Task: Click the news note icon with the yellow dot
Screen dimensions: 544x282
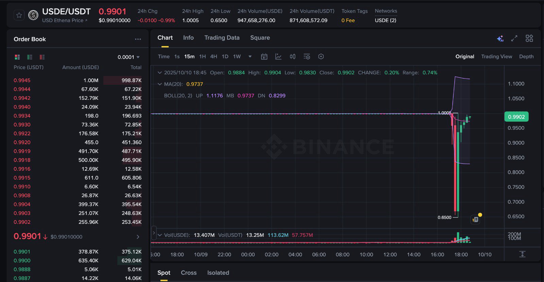Action: 476,219
